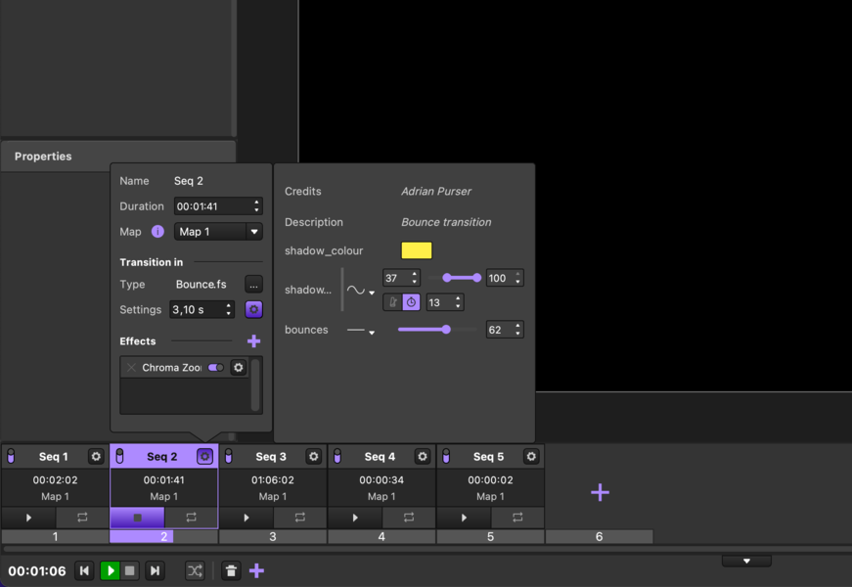This screenshot has width=852, height=587.
Task: Toggle loop for Seq 4
Action: tap(408, 518)
